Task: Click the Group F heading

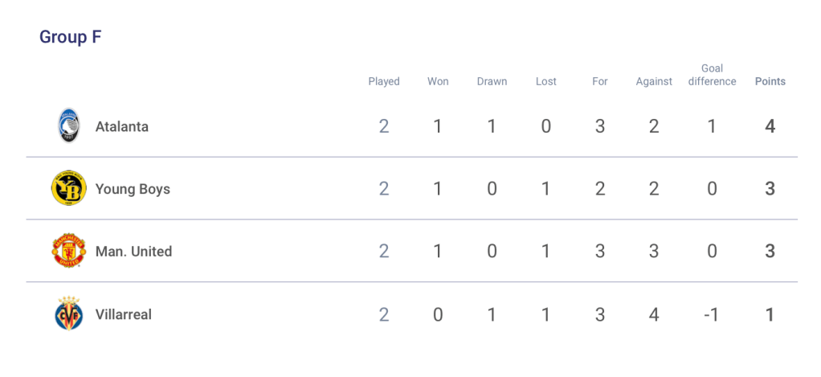Action: [x=70, y=37]
